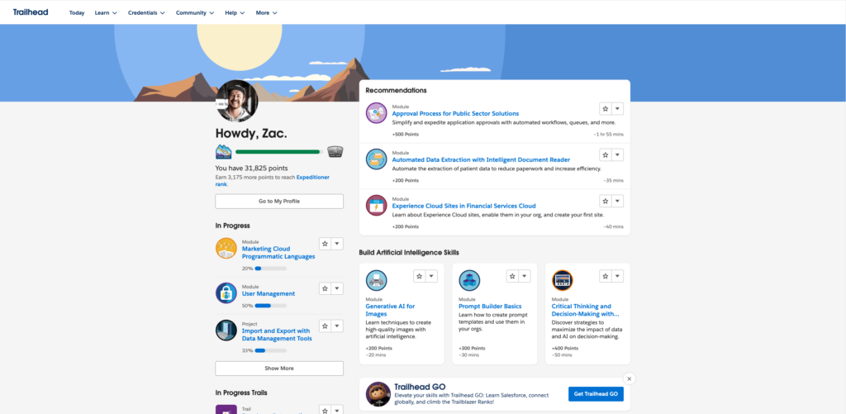Screen dimensions: 846x414
Task: Open Marketing Cloud Programmatic Languages link
Action: [x=278, y=253]
